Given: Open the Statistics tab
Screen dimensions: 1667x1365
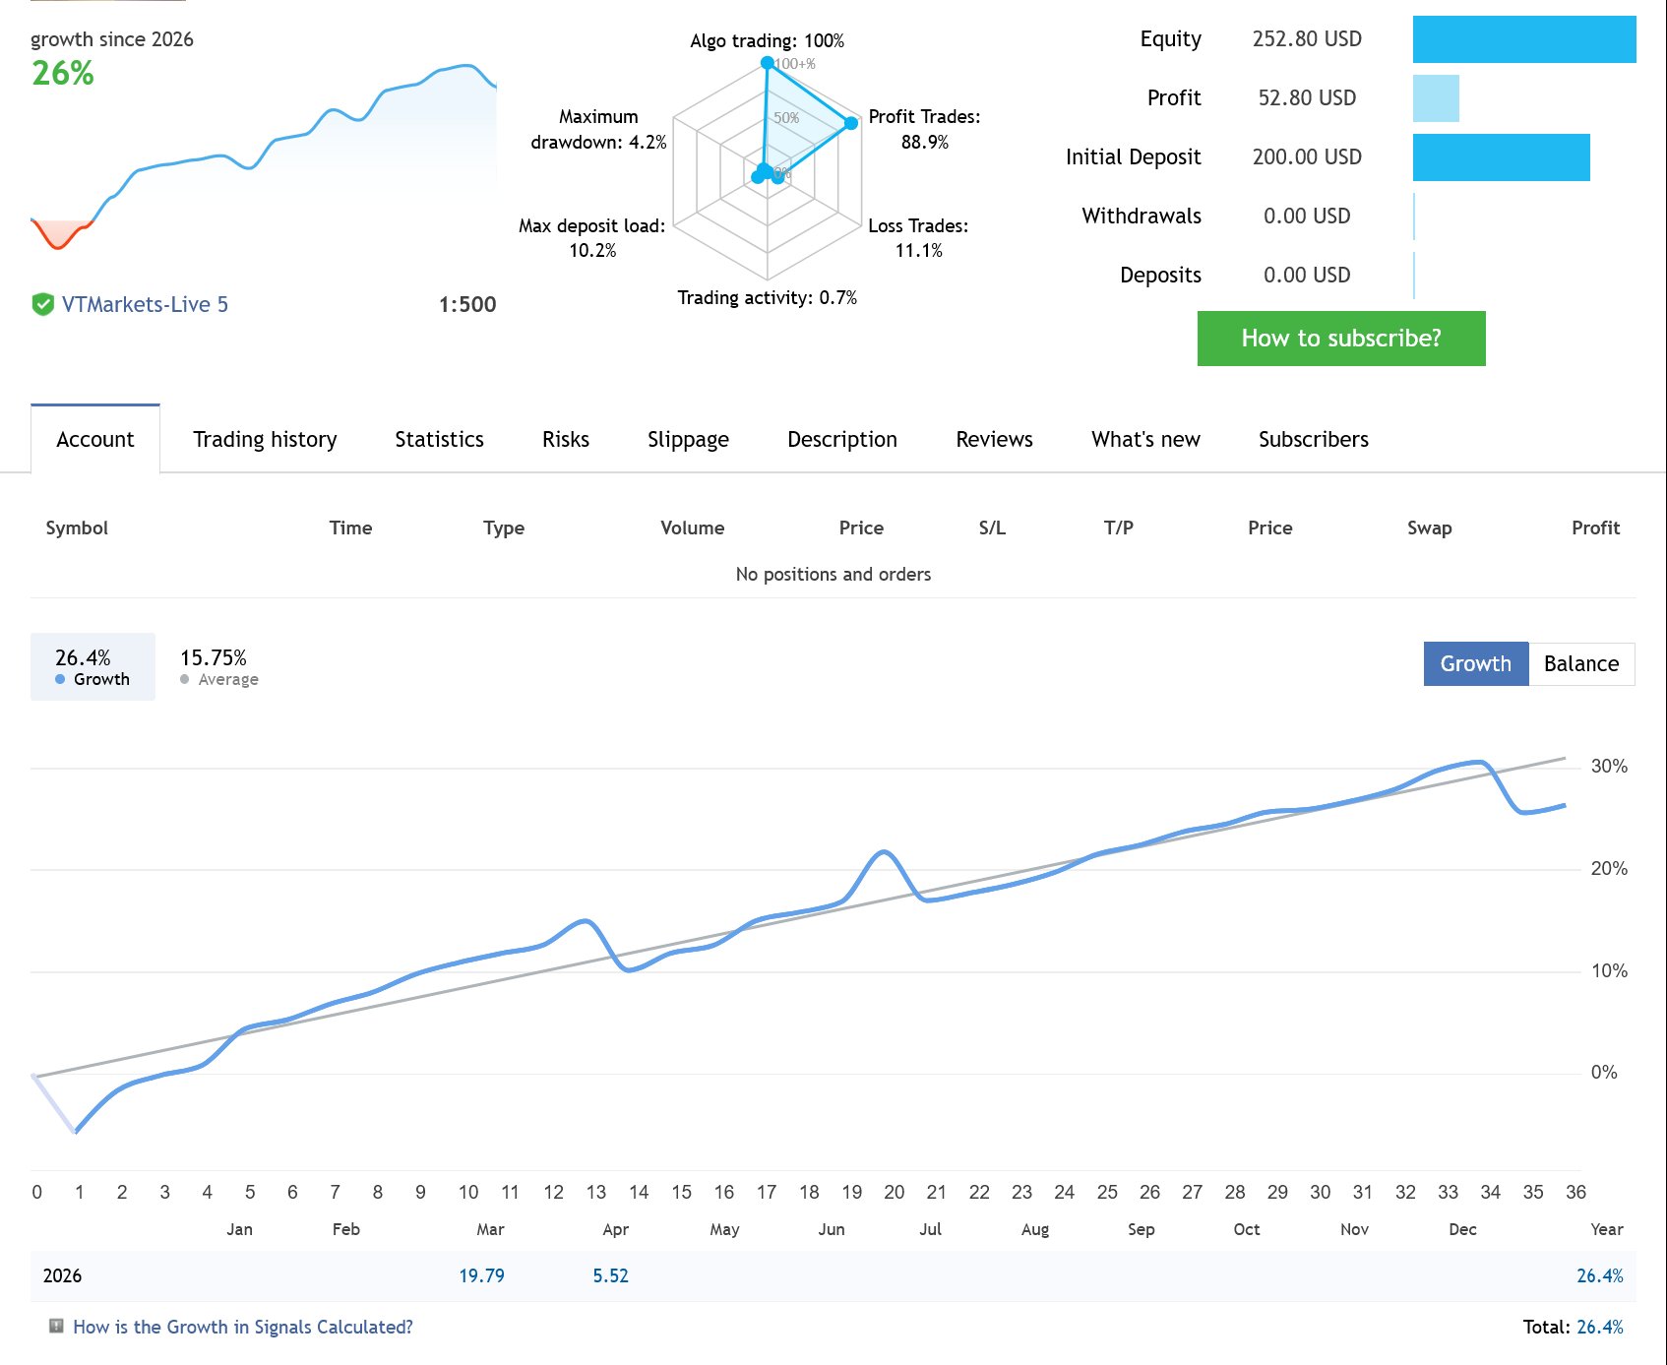Looking at the screenshot, I should point(439,439).
